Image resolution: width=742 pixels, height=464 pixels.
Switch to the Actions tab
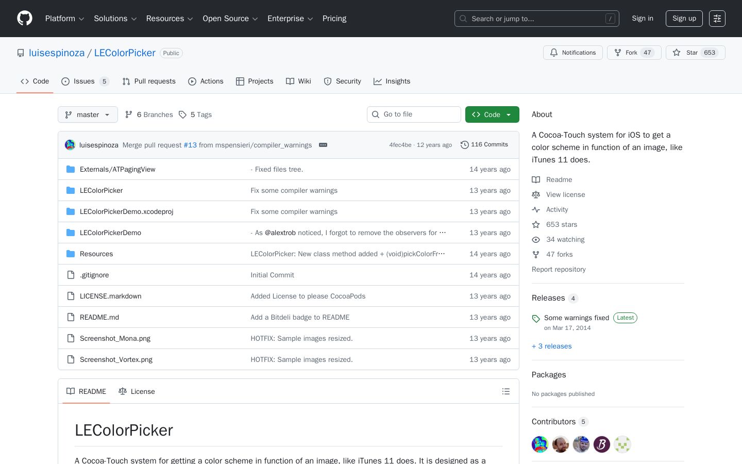(x=206, y=81)
